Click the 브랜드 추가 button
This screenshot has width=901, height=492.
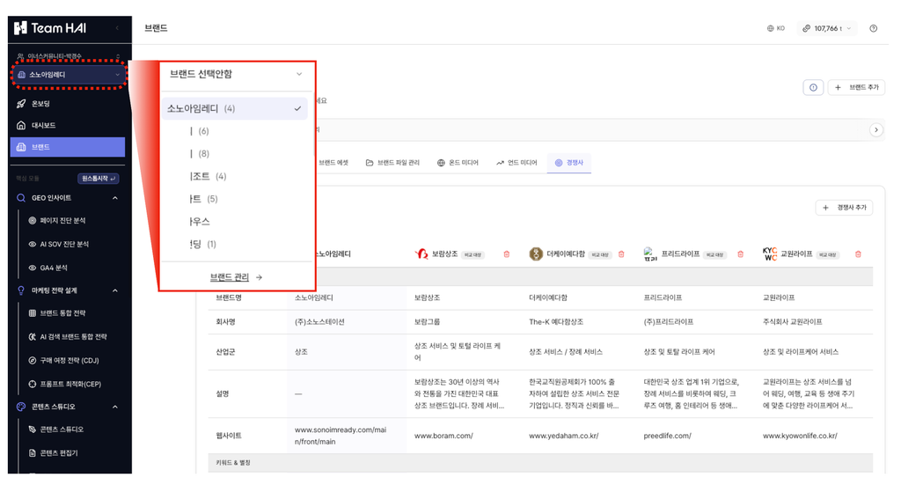click(x=856, y=87)
